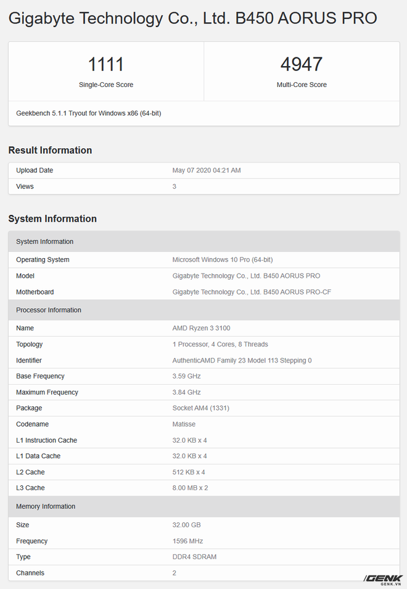Click the 'Model' row label
This screenshot has height=589, width=407.
pos(25,276)
